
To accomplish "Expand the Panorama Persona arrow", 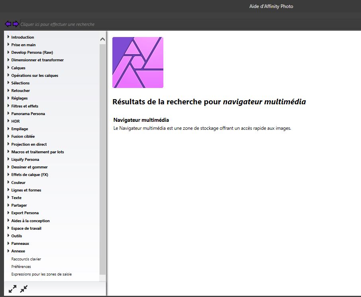I will click(x=8, y=113).
